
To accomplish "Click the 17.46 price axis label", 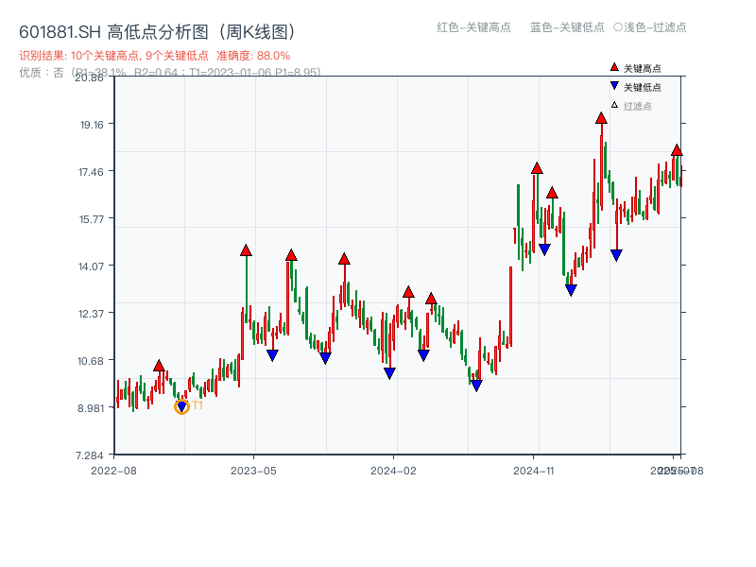I will click(91, 172).
